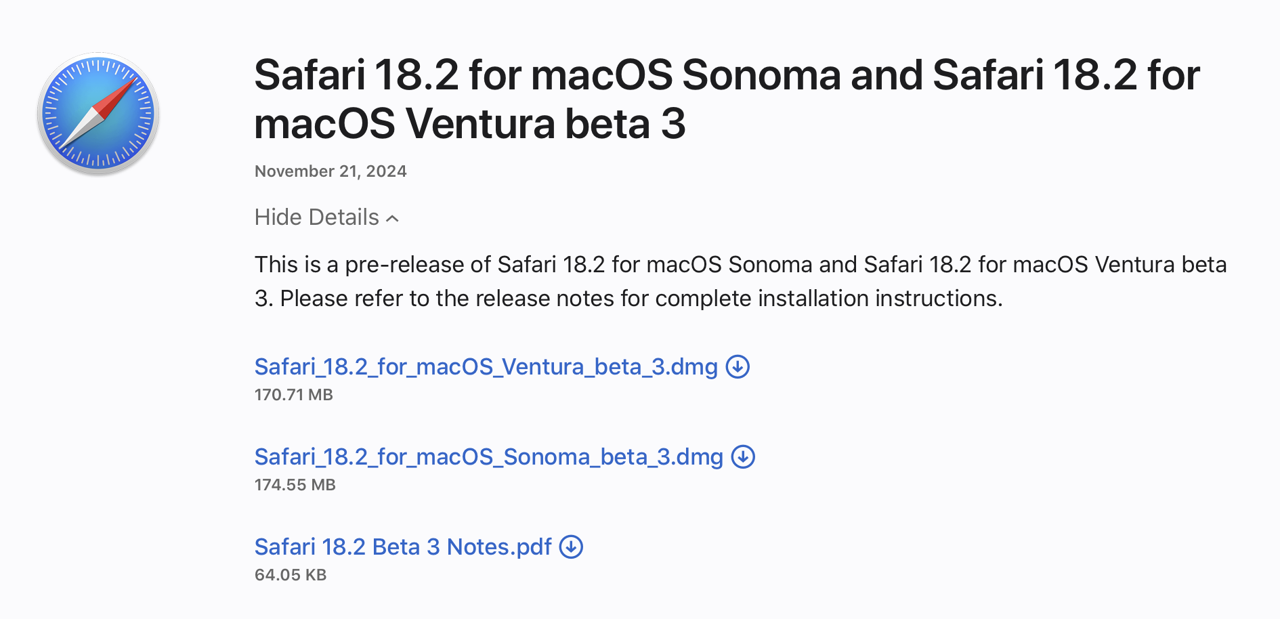Click the first line of the page heading
Screen dimensions: 1280x619
tap(727, 74)
